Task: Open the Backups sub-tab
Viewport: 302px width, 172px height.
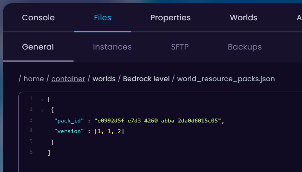Action: click(x=244, y=47)
